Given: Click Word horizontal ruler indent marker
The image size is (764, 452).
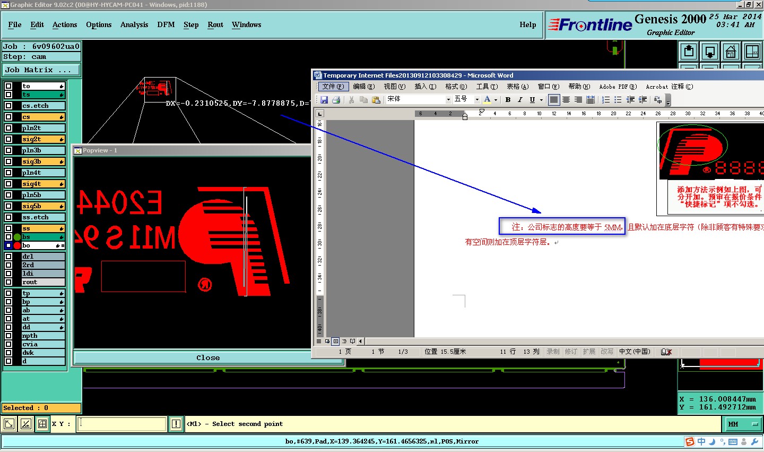Looking at the screenshot, I should pyautogui.click(x=465, y=116).
